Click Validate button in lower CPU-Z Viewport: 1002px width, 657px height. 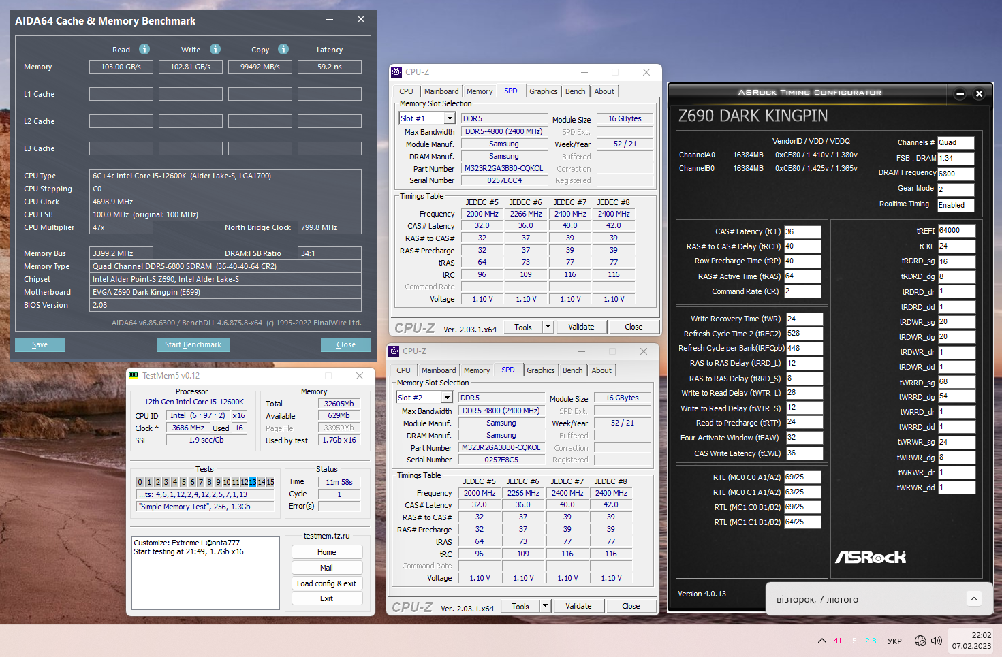coord(578,606)
